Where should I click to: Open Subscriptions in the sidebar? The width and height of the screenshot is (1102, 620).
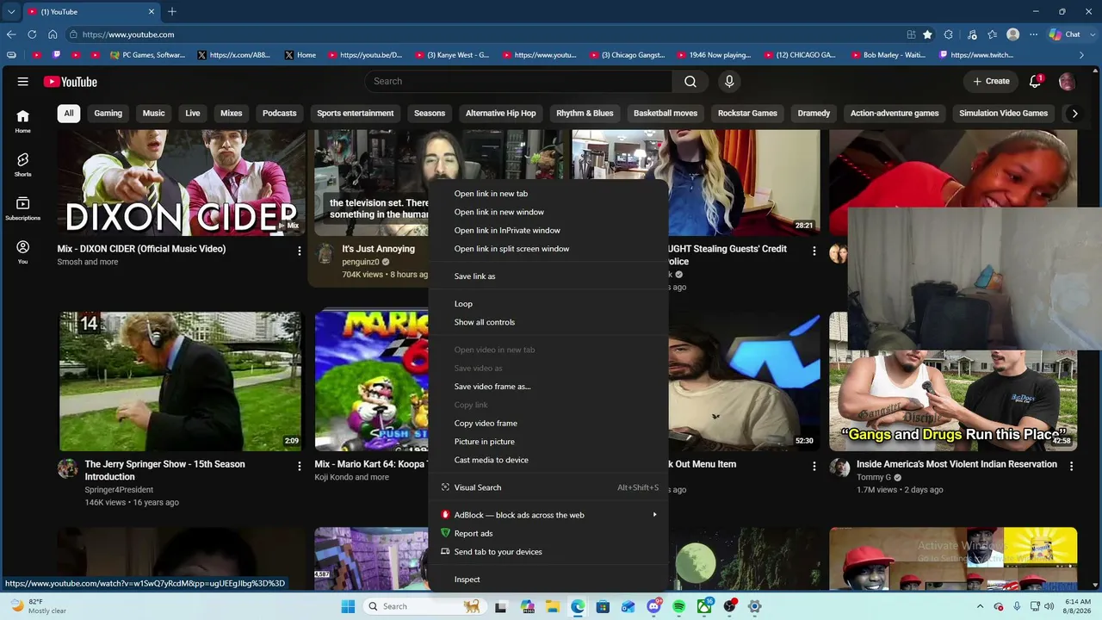pos(23,208)
